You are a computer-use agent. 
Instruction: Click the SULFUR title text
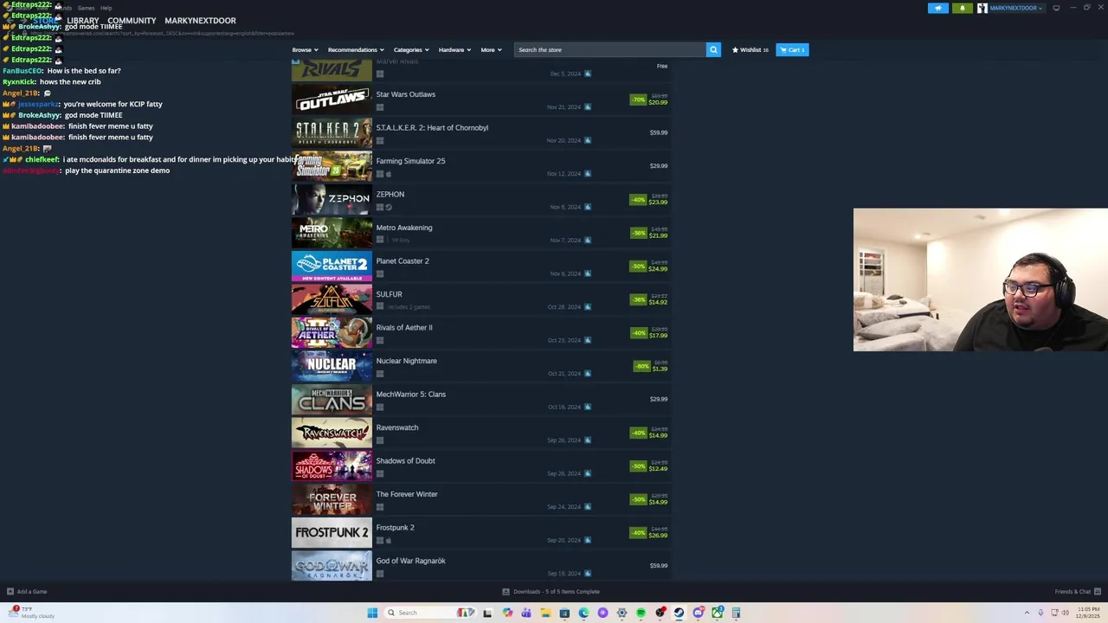pyautogui.click(x=389, y=294)
